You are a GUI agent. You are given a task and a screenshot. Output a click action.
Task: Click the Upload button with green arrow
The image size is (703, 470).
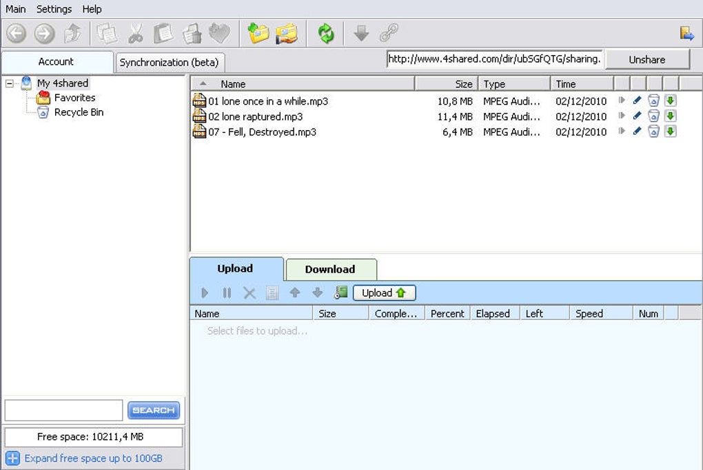pyautogui.click(x=384, y=293)
